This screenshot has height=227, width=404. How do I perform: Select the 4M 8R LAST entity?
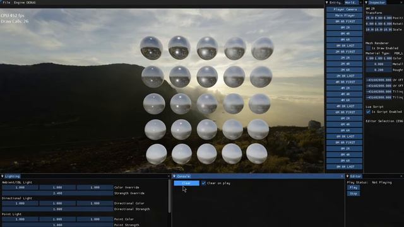[345, 106]
